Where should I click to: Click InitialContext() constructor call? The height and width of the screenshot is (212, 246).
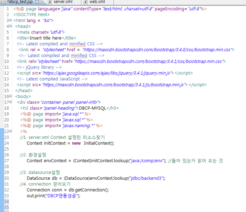99,143
